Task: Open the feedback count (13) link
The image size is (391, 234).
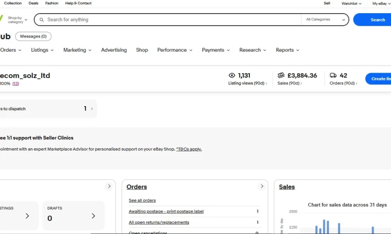Action: 16,83
